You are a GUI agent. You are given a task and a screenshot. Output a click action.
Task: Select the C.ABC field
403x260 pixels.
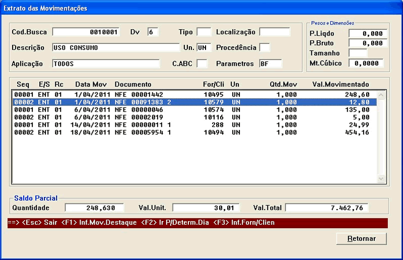[202, 64]
